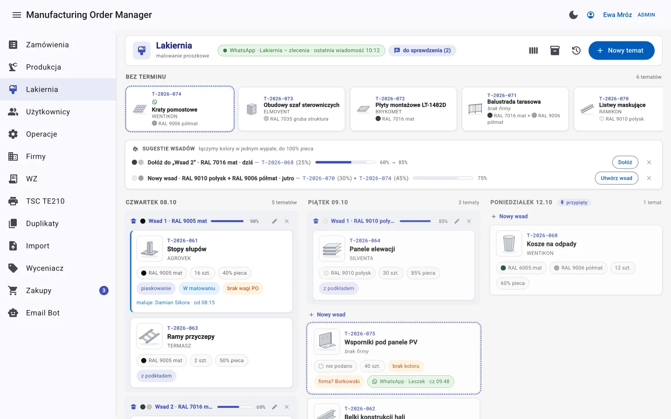Open Firmy sidebar item
Image resolution: width=671 pixels, height=419 pixels.
pyautogui.click(x=58, y=156)
